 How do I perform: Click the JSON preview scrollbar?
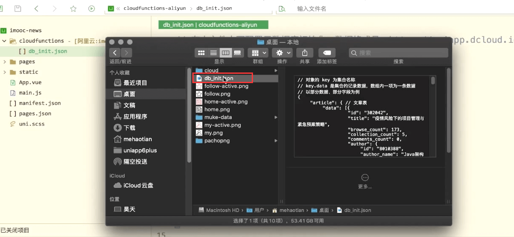[x=433, y=81]
